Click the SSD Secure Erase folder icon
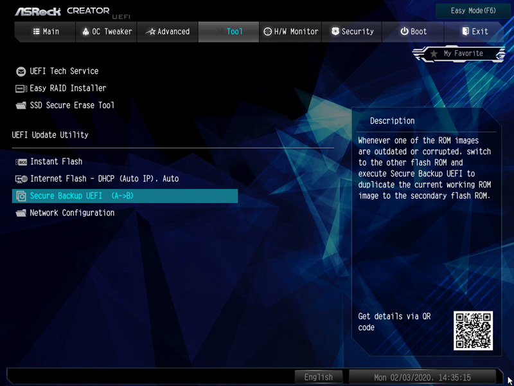This screenshot has width=514, height=386. pyautogui.click(x=21, y=106)
